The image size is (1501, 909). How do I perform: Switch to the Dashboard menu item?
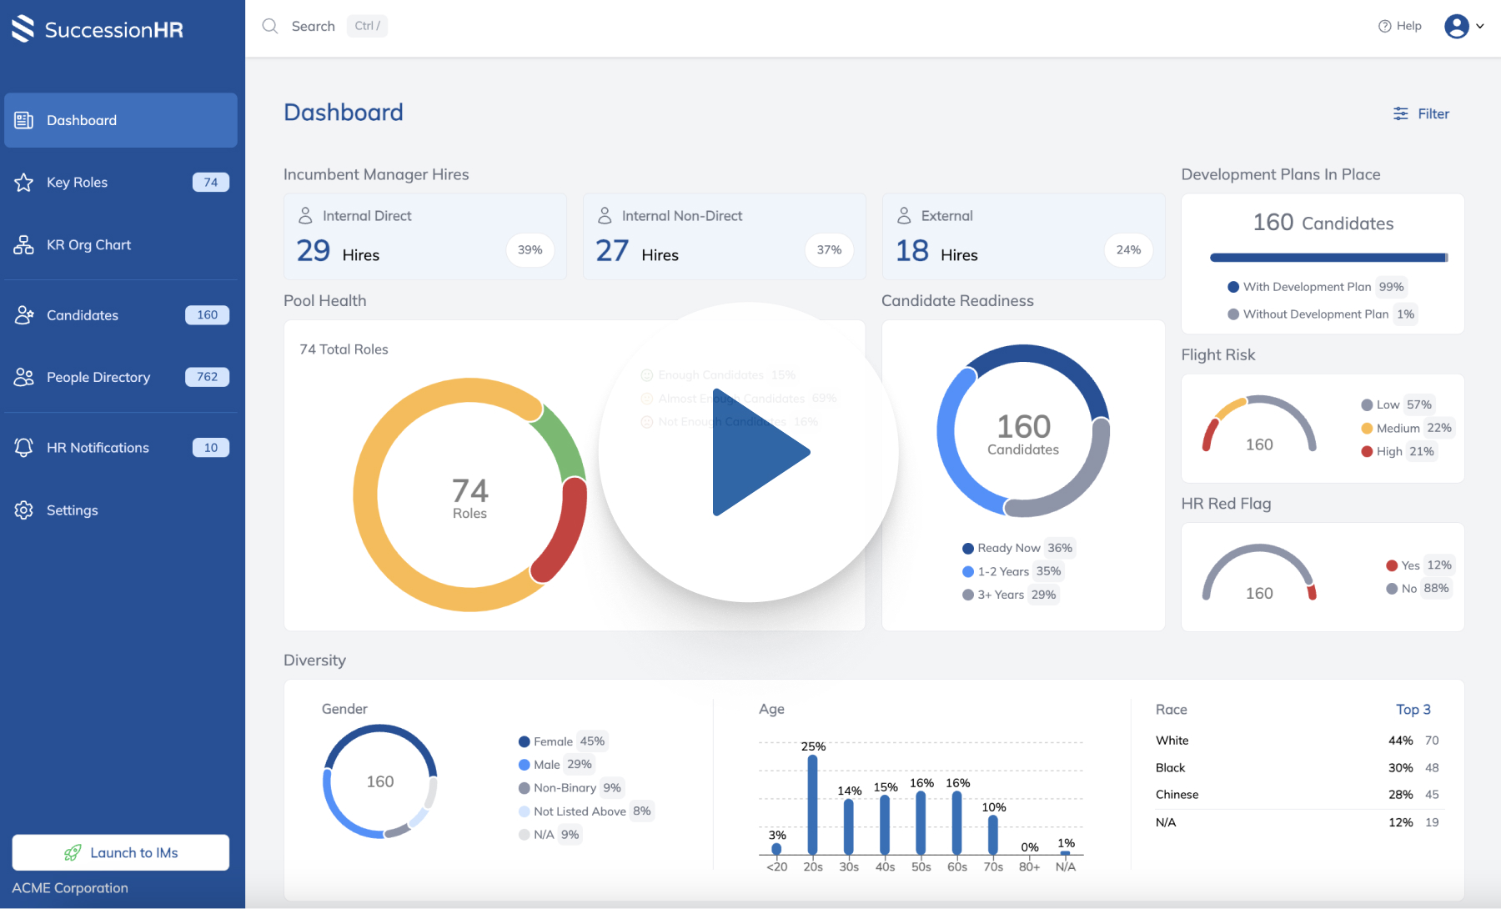[81, 120]
